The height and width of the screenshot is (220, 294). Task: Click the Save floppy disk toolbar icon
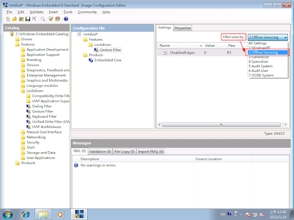[28, 19]
